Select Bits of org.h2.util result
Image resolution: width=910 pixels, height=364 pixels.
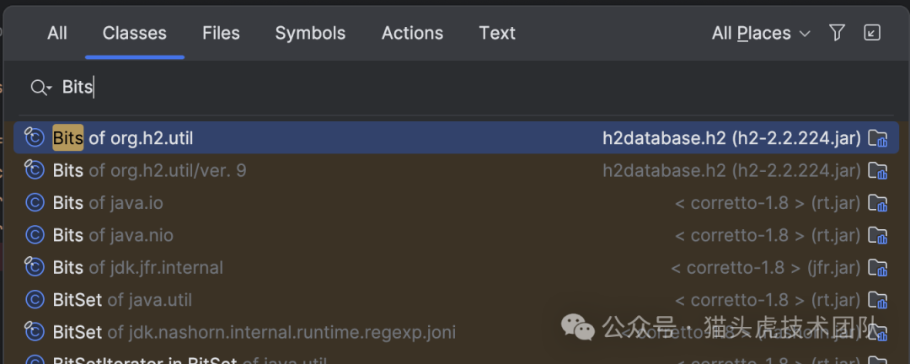(x=123, y=138)
